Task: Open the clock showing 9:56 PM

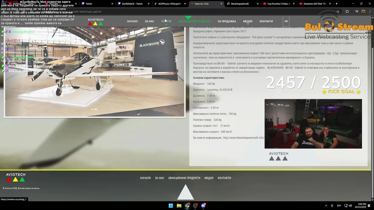Action: 360,206
